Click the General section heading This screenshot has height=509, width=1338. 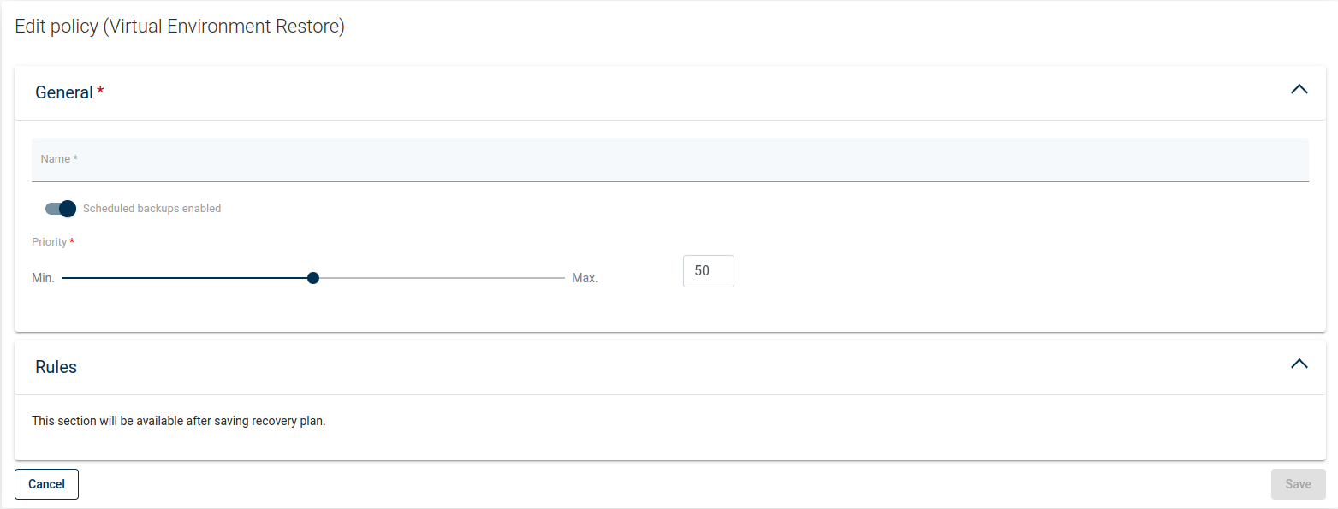63,92
